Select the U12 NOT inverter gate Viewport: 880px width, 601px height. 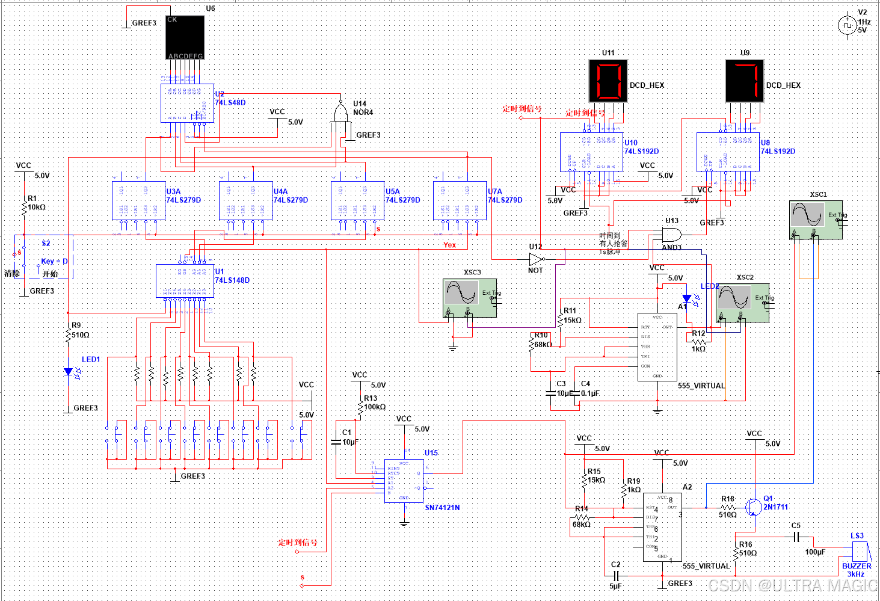(537, 259)
